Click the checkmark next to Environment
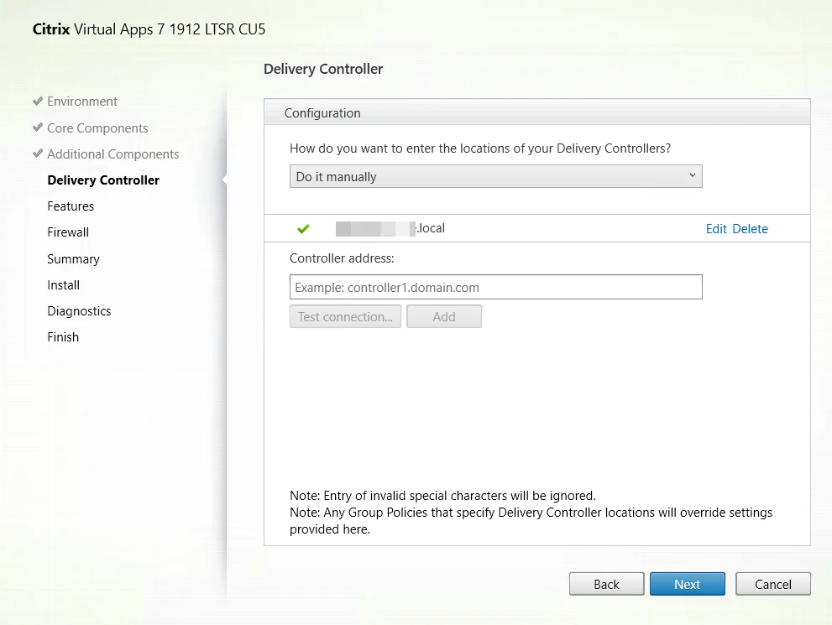 [x=37, y=101]
